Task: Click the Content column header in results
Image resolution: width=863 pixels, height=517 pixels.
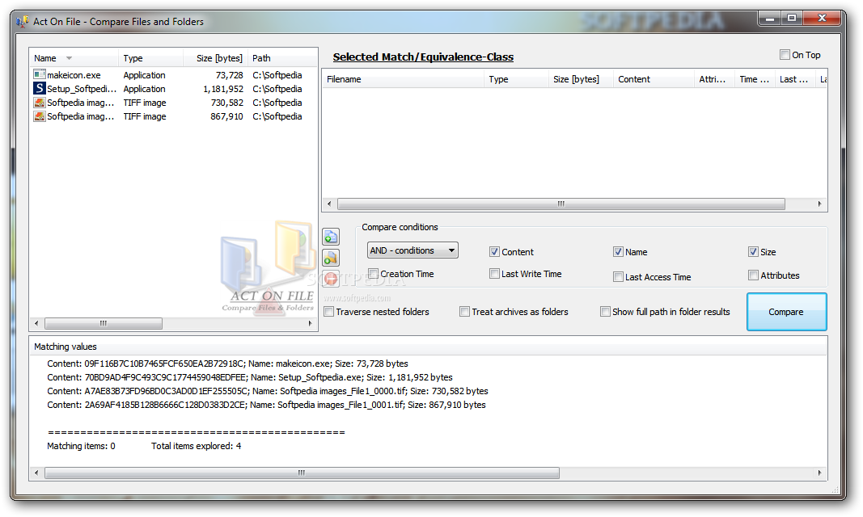Action: point(654,79)
